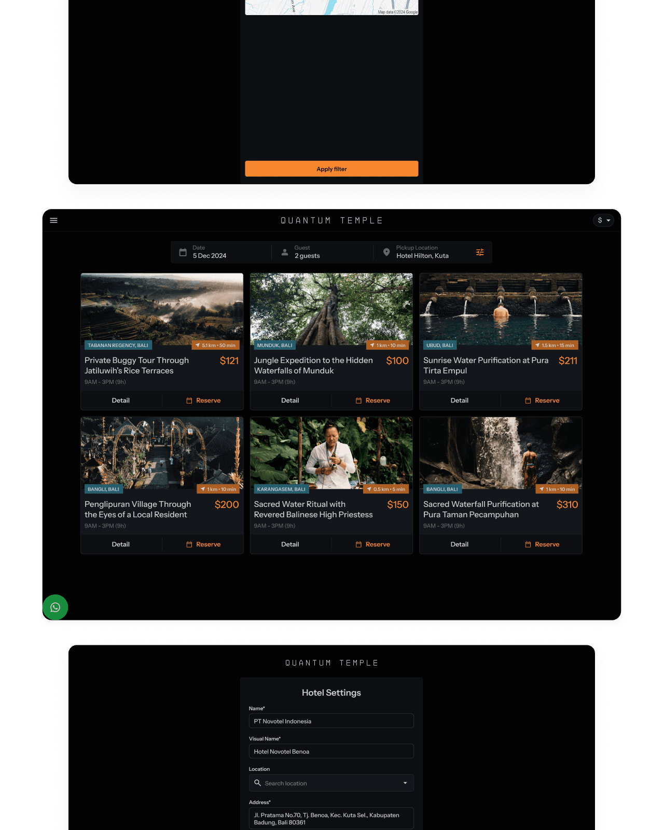Click the search icon in Location field
The image size is (664, 830).
(x=258, y=783)
